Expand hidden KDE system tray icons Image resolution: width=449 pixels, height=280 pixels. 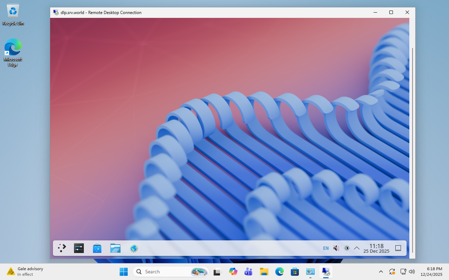[x=357, y=248]
